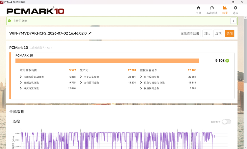Click Digital Content Creation score 12 106
This screenshot has height=149, width=247.
pos(192,70)
